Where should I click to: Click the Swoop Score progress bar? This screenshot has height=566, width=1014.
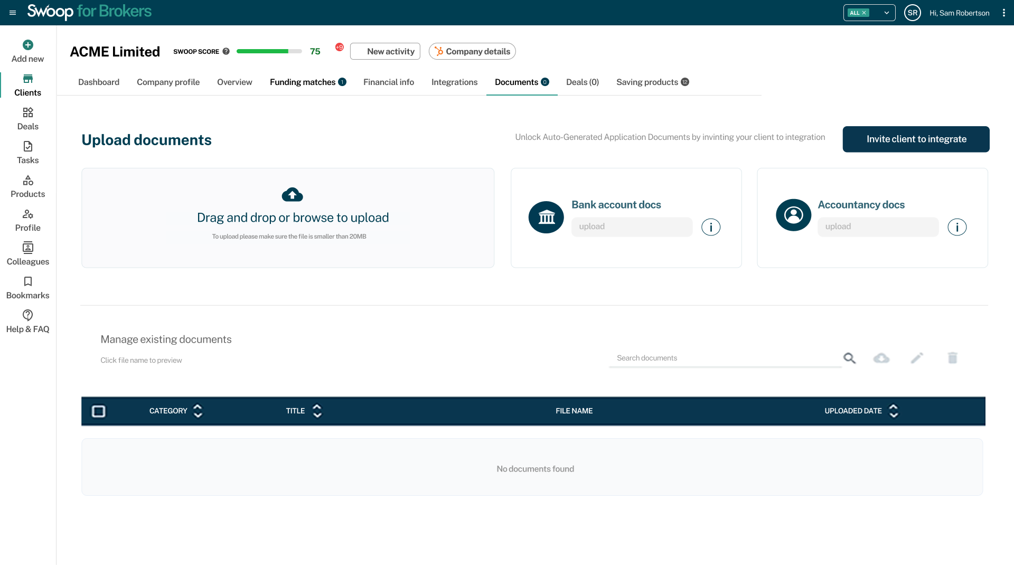tap(269, 52)
